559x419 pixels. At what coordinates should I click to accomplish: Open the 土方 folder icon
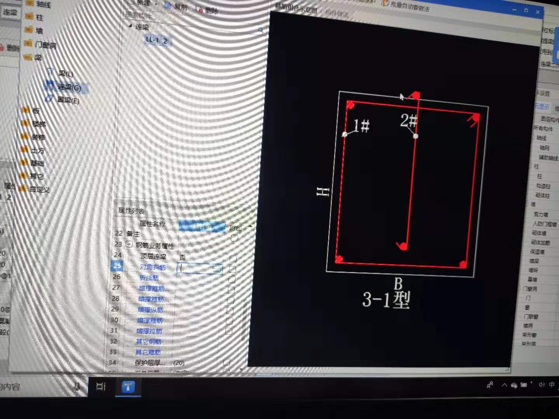point(24,150)
